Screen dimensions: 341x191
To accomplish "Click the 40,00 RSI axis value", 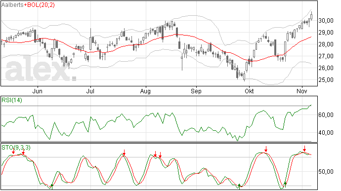I will coord(326,133).
